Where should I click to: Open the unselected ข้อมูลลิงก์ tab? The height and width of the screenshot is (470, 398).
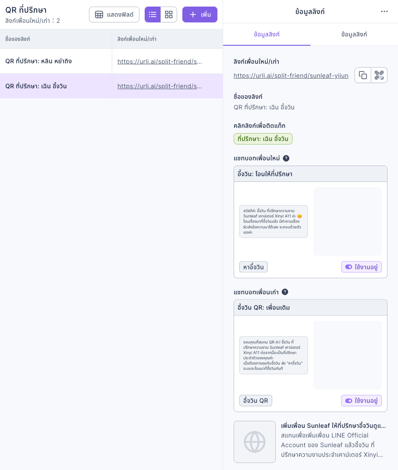[x=354, y=34]
